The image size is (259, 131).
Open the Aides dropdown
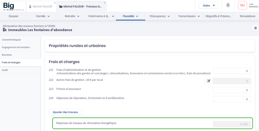(x=208, y=5)
